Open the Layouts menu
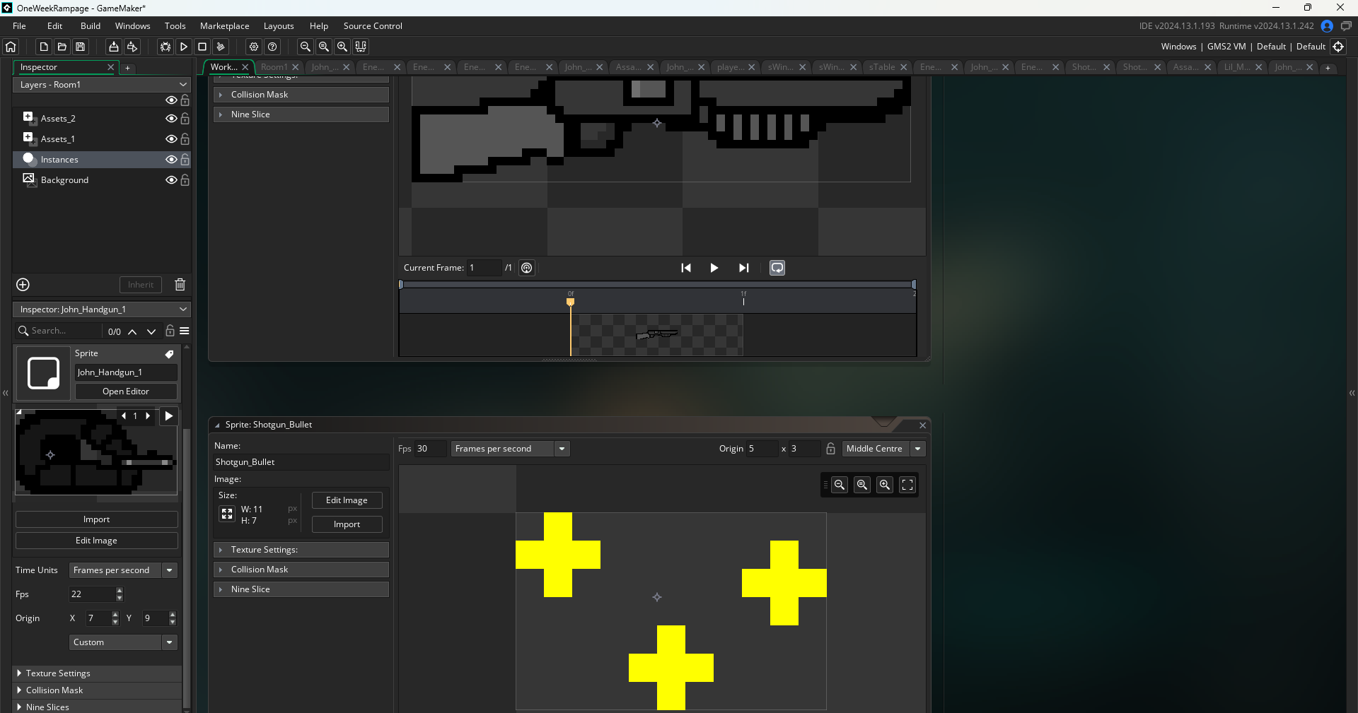 [x=279, y=26]
